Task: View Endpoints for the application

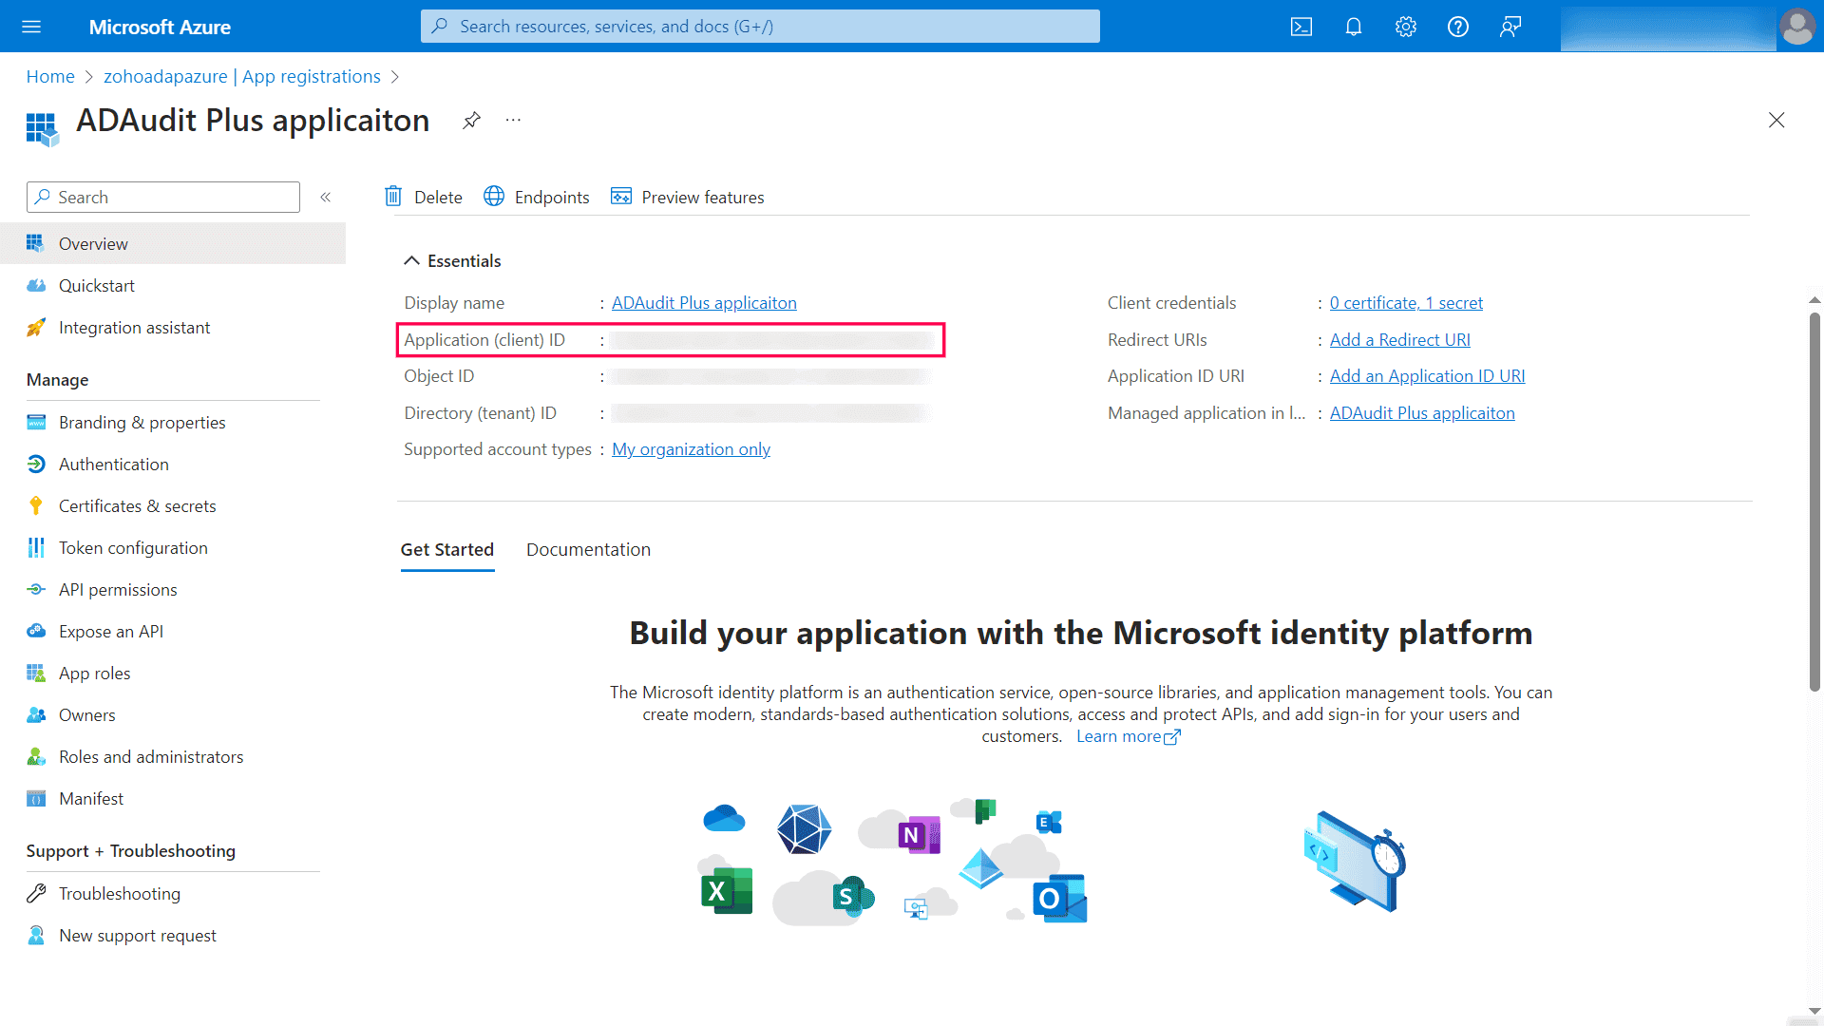Action: pos(536,197)
